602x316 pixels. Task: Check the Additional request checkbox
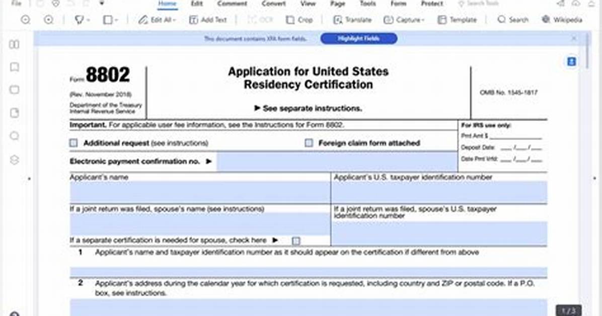pyautogui.click(x=73, y=143)
